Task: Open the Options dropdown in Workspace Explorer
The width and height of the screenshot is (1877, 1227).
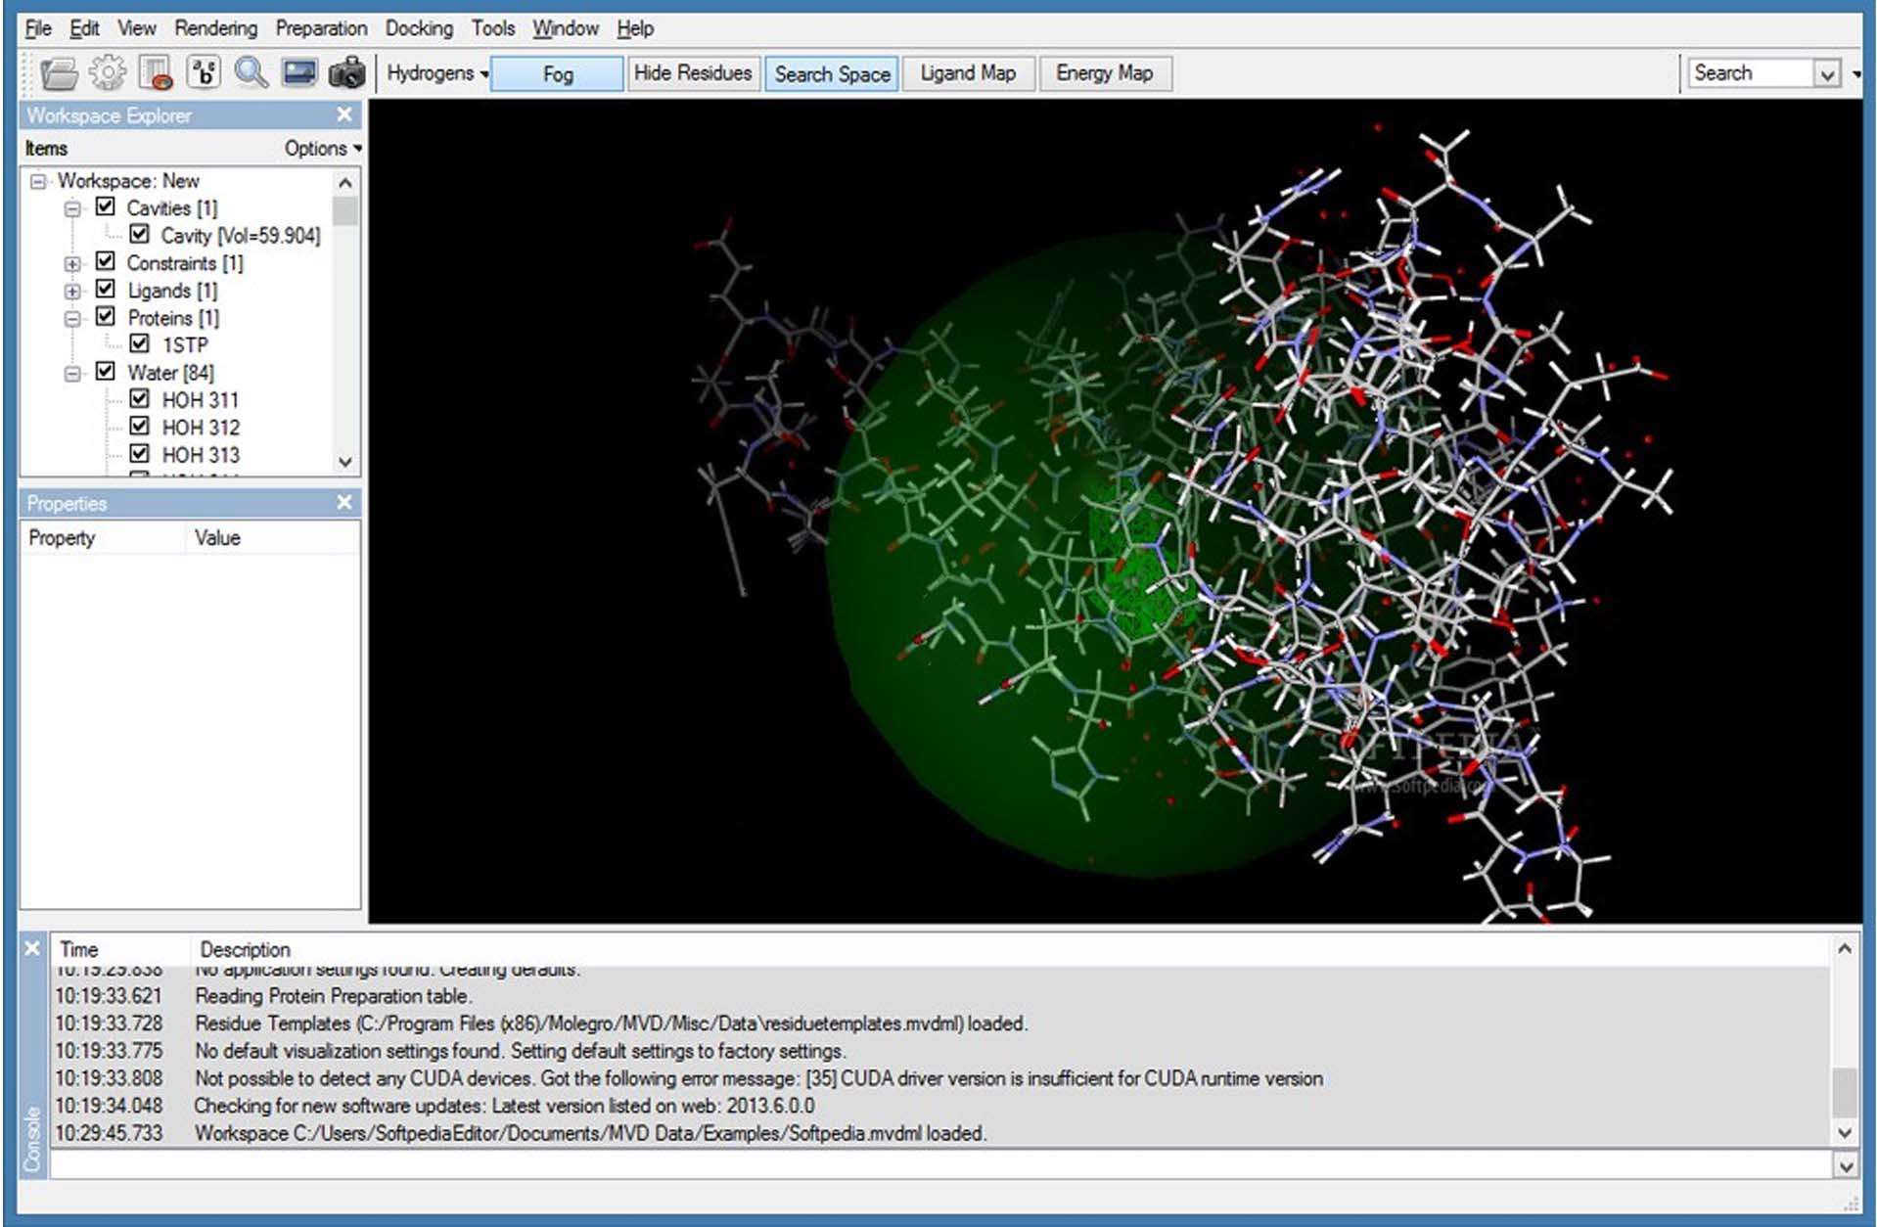Action: click(322, 149)
